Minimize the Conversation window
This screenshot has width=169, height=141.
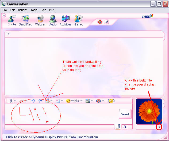(x=153, y=4)
